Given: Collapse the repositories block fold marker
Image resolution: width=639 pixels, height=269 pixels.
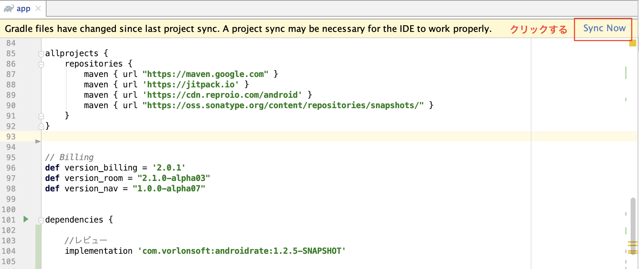Looking at the screenshot, I should [41, 64].
